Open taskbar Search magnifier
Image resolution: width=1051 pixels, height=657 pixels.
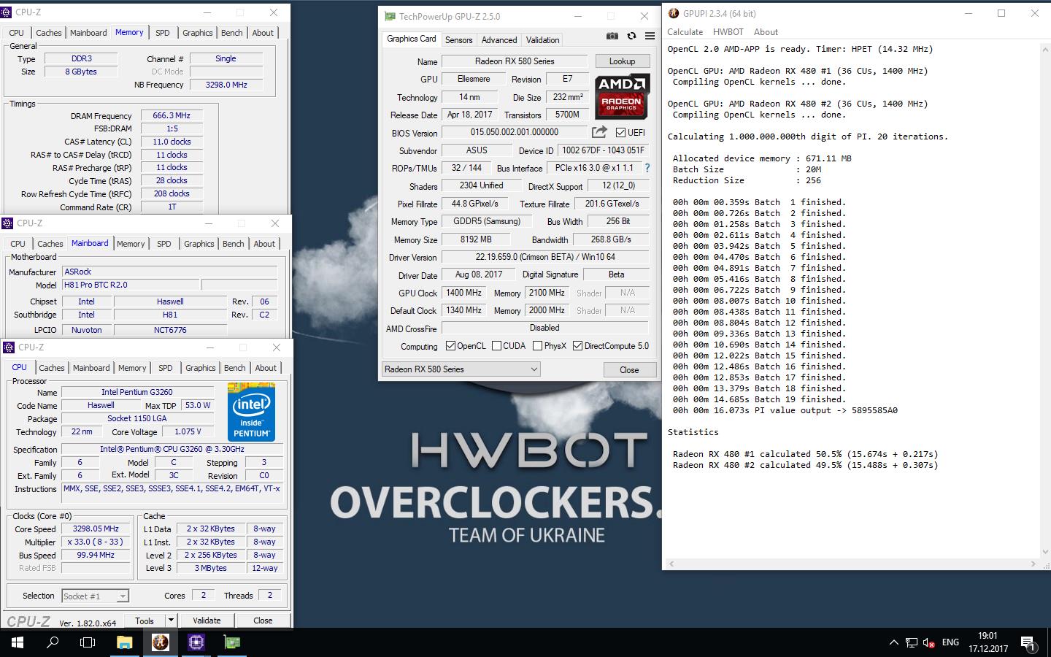coord(53,642)
